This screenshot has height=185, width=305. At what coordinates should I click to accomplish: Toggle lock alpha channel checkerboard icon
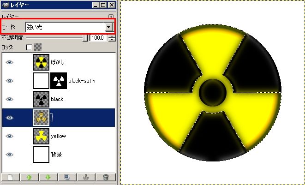pyautogui.click(x=38, y=47)
